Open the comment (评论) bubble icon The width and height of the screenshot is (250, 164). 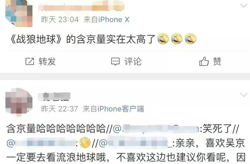click(115, 62)
